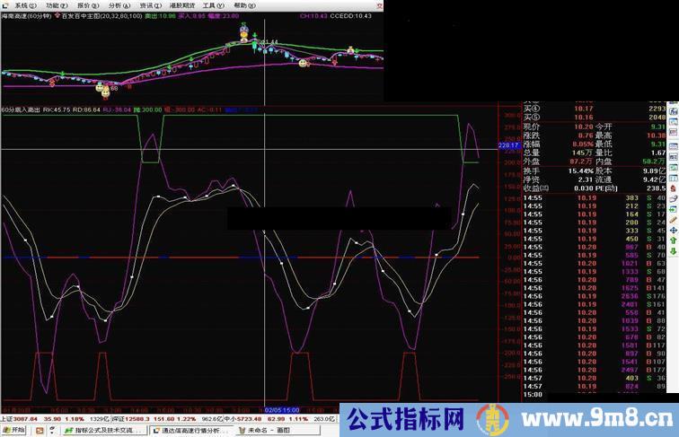Click the smiley face marker on the right of the candlestick chart

[304, 63]
